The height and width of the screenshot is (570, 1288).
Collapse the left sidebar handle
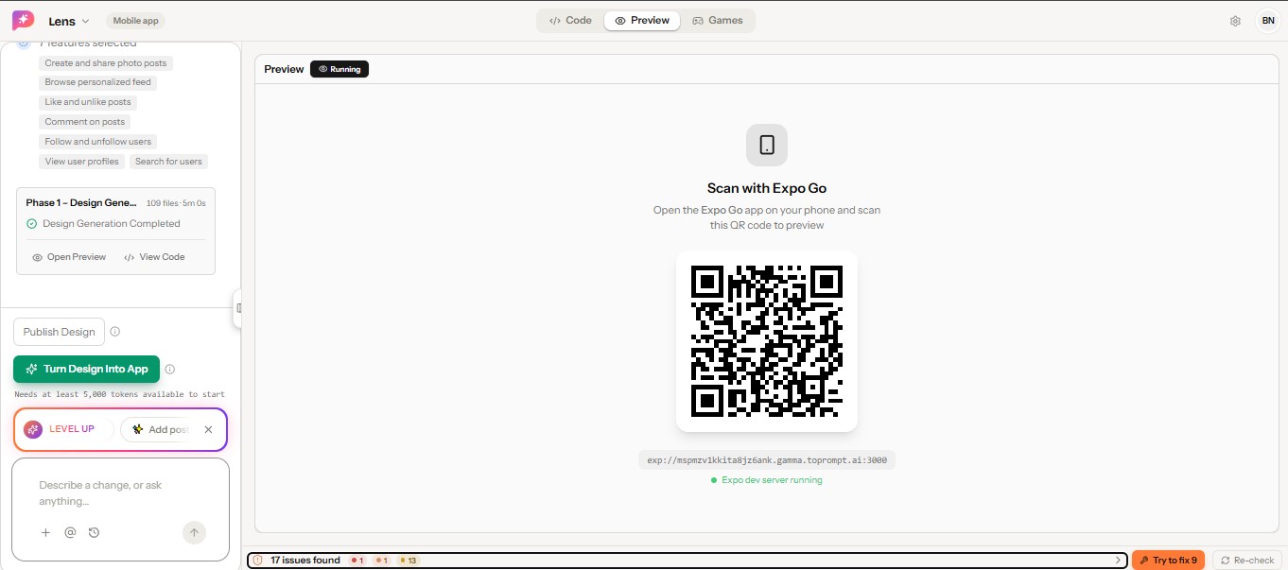click(237, 308)
